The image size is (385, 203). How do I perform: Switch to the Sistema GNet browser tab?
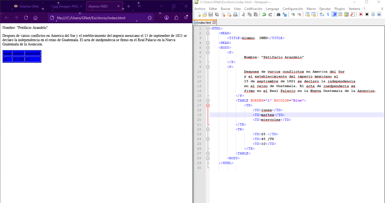[x=27, y=6]
